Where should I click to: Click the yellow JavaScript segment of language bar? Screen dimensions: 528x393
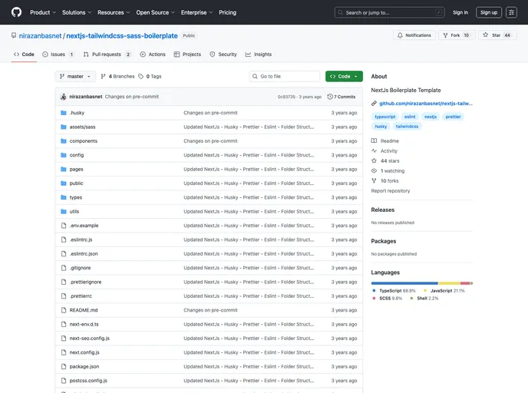pos(449,283)
